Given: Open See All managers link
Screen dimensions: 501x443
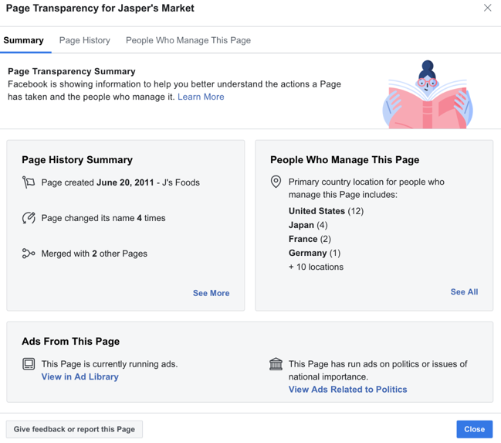Looking at the screenshot, I should 464,292.
